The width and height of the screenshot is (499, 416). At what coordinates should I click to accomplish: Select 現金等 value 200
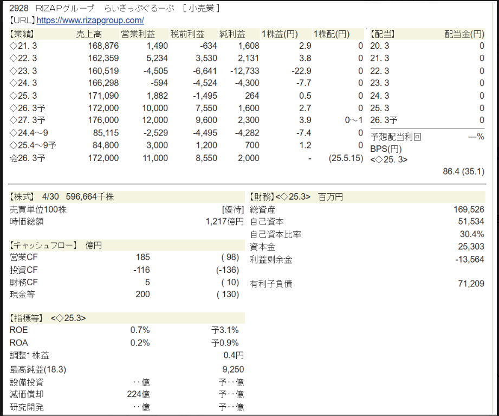(142, 295)
